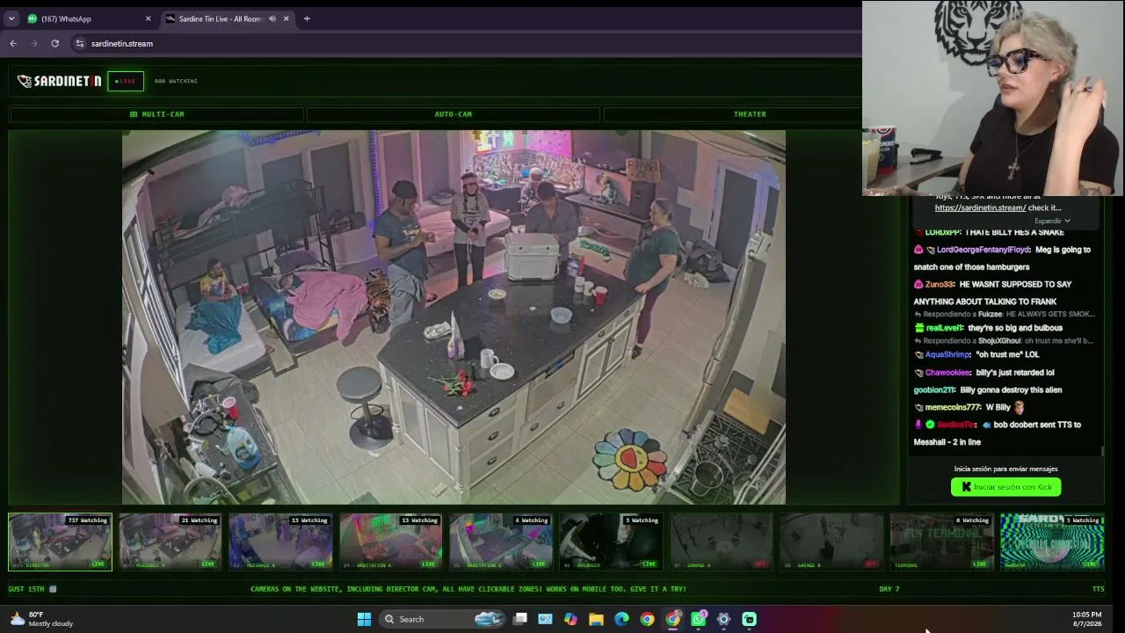Image resolution: width=1125 pixels, height=633 pixels.
Task: Open the weather widget showing 80°F
Action: tap(40, 619)
